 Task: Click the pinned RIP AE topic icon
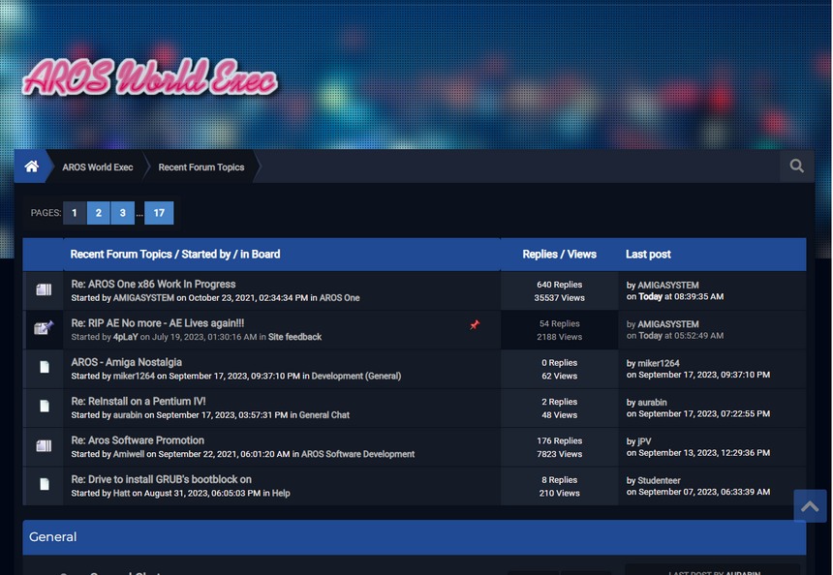pyautogui.click(x=44, y=329)
